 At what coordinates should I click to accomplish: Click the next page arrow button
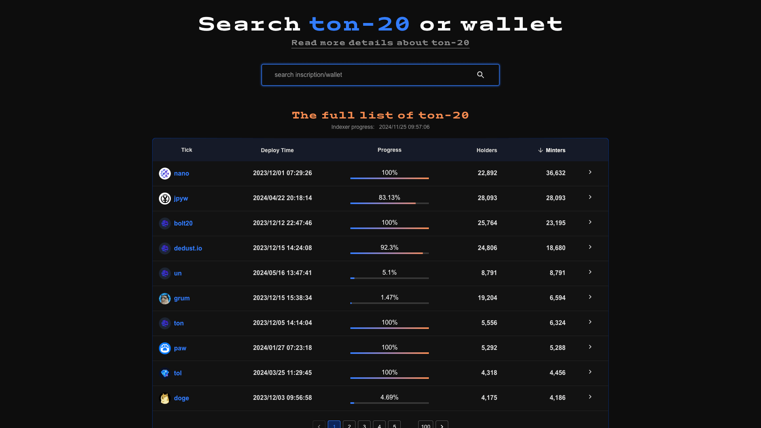pyautogui.click(x=442, y=425)
